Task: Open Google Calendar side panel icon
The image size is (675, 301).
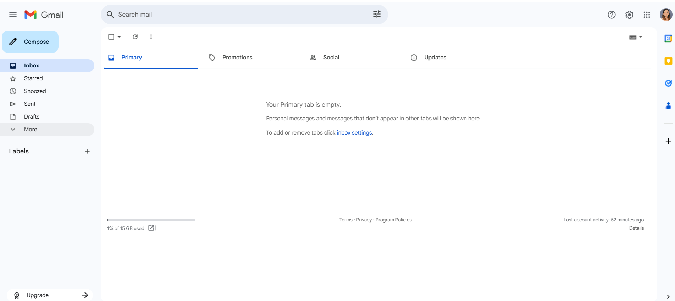Action: (668, 39)
